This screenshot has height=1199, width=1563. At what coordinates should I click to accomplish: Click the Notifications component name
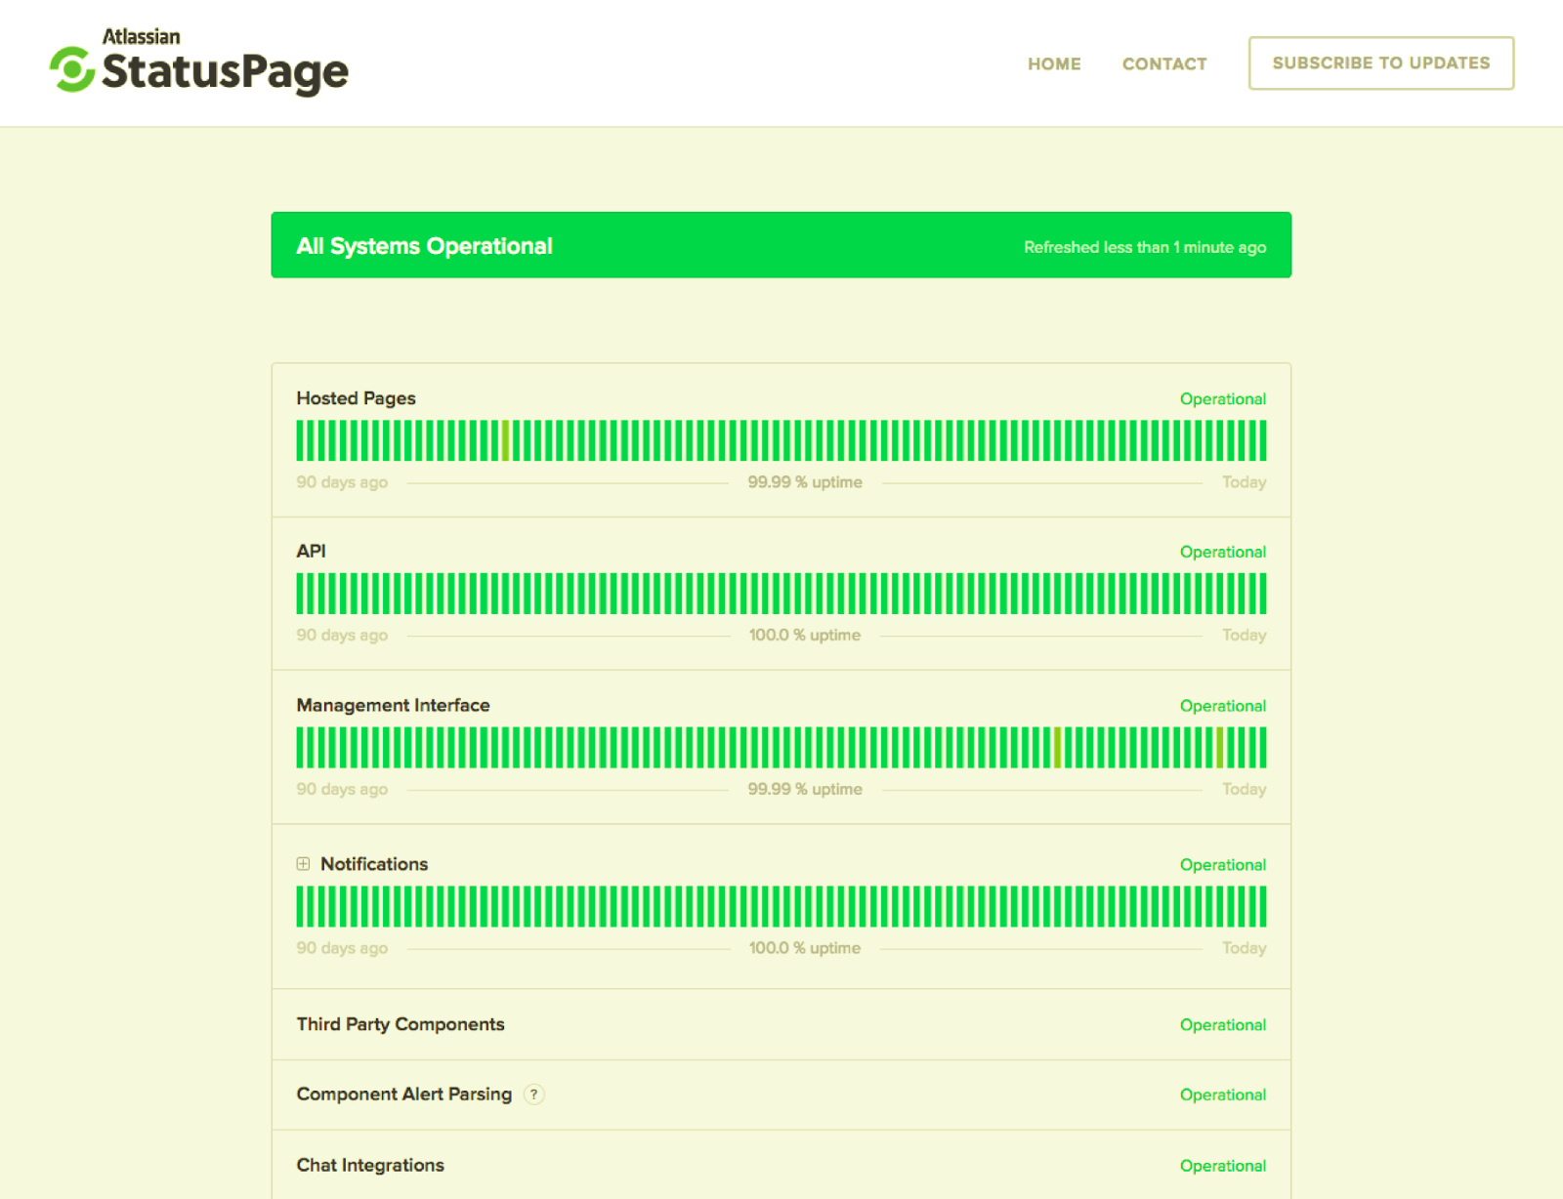(x=374, y=864)
